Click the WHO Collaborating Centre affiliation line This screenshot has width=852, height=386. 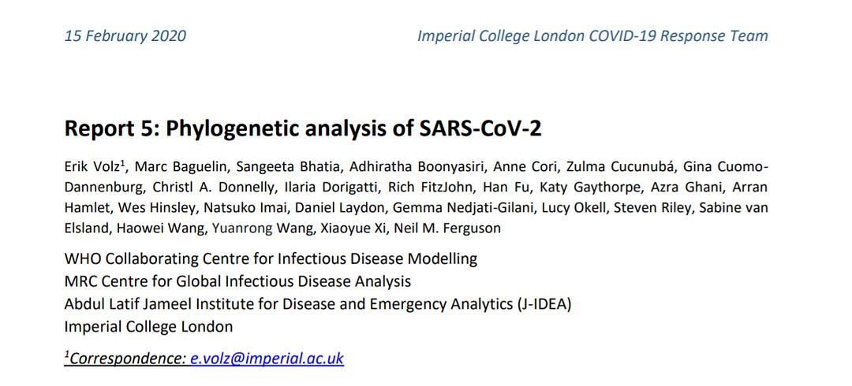tap(271, 258)
